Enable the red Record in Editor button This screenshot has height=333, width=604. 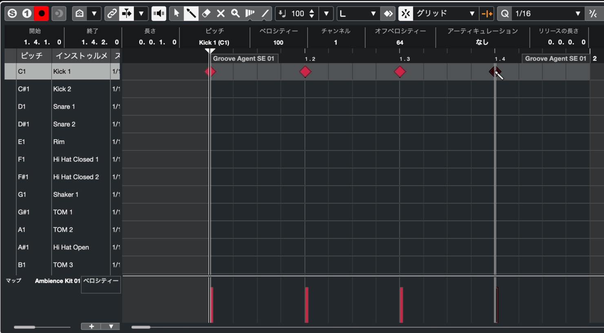click(41, 13)
